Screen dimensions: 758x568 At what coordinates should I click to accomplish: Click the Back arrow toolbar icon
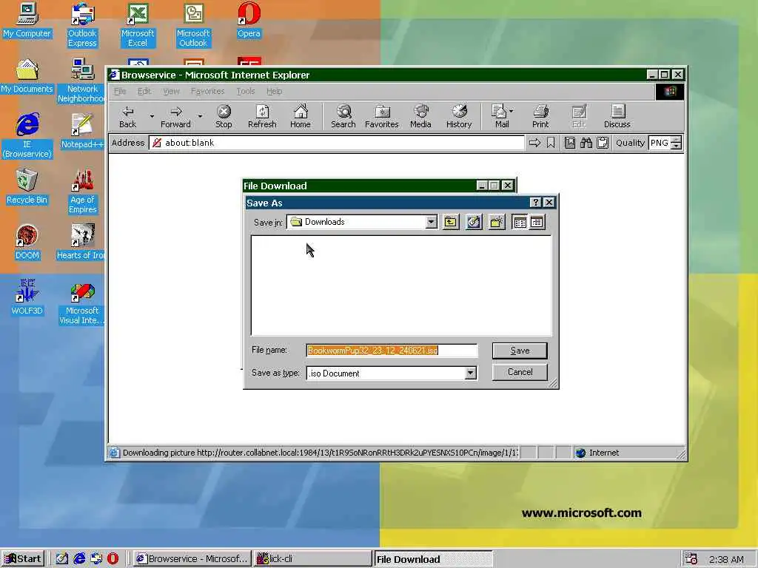coord(127,116)
